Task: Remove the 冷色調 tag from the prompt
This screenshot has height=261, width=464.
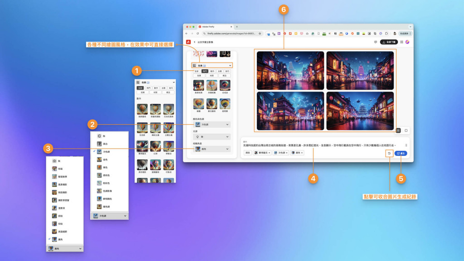Action: [287, 153]
